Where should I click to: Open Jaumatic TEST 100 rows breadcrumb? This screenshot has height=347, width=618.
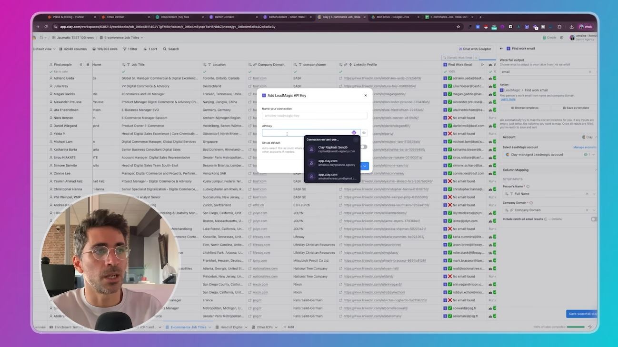click(73, 38)
